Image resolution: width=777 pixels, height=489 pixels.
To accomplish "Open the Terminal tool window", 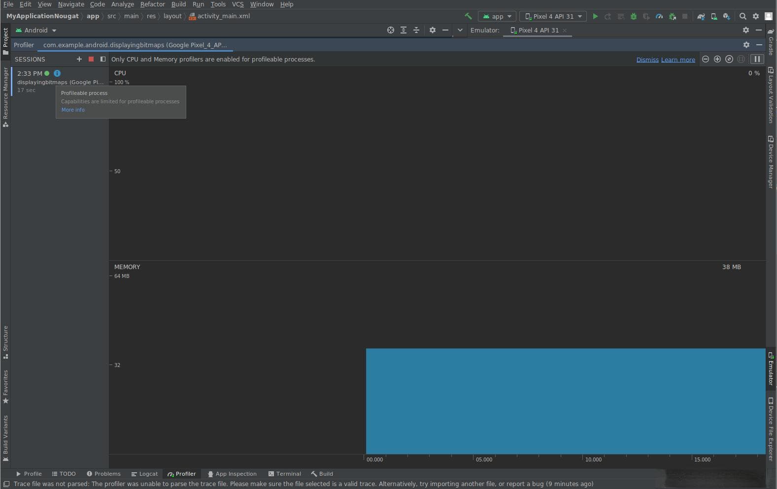I will coord(284,474).
